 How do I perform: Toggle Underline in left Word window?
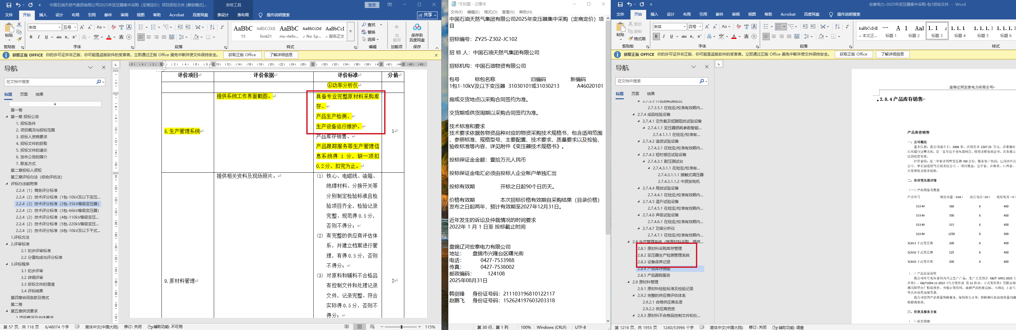click(46, 37)
